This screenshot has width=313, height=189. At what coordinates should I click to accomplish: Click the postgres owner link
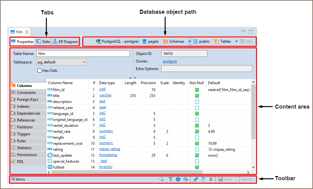tap(170, 62)
